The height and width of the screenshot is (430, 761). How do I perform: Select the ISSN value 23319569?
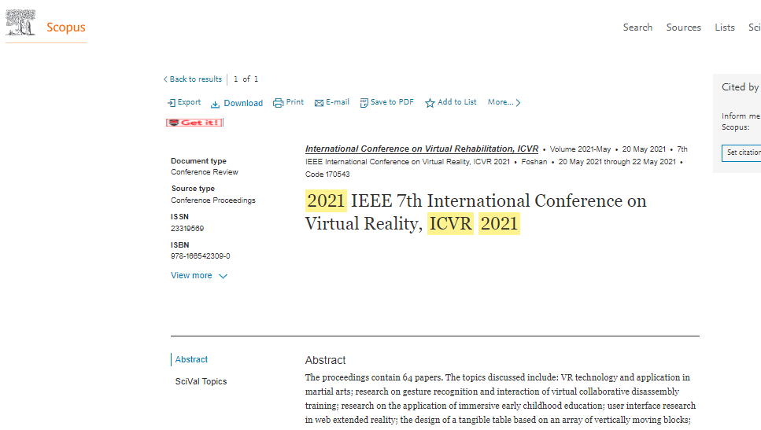[187, 228]
